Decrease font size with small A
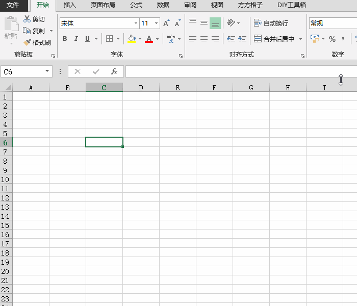The width and height of the screenshot is (357, 306). [177, 23]
